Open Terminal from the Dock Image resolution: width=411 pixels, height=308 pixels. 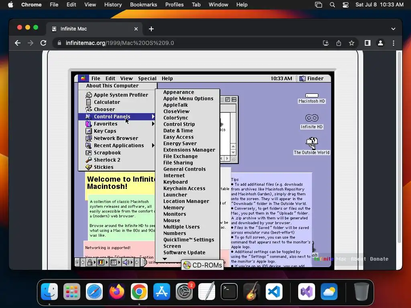229,291
